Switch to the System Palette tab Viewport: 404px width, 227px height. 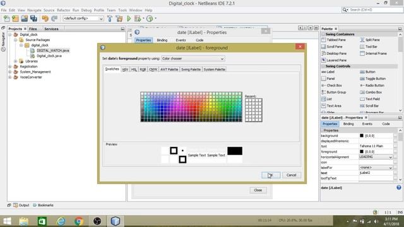tap(215, 69)
